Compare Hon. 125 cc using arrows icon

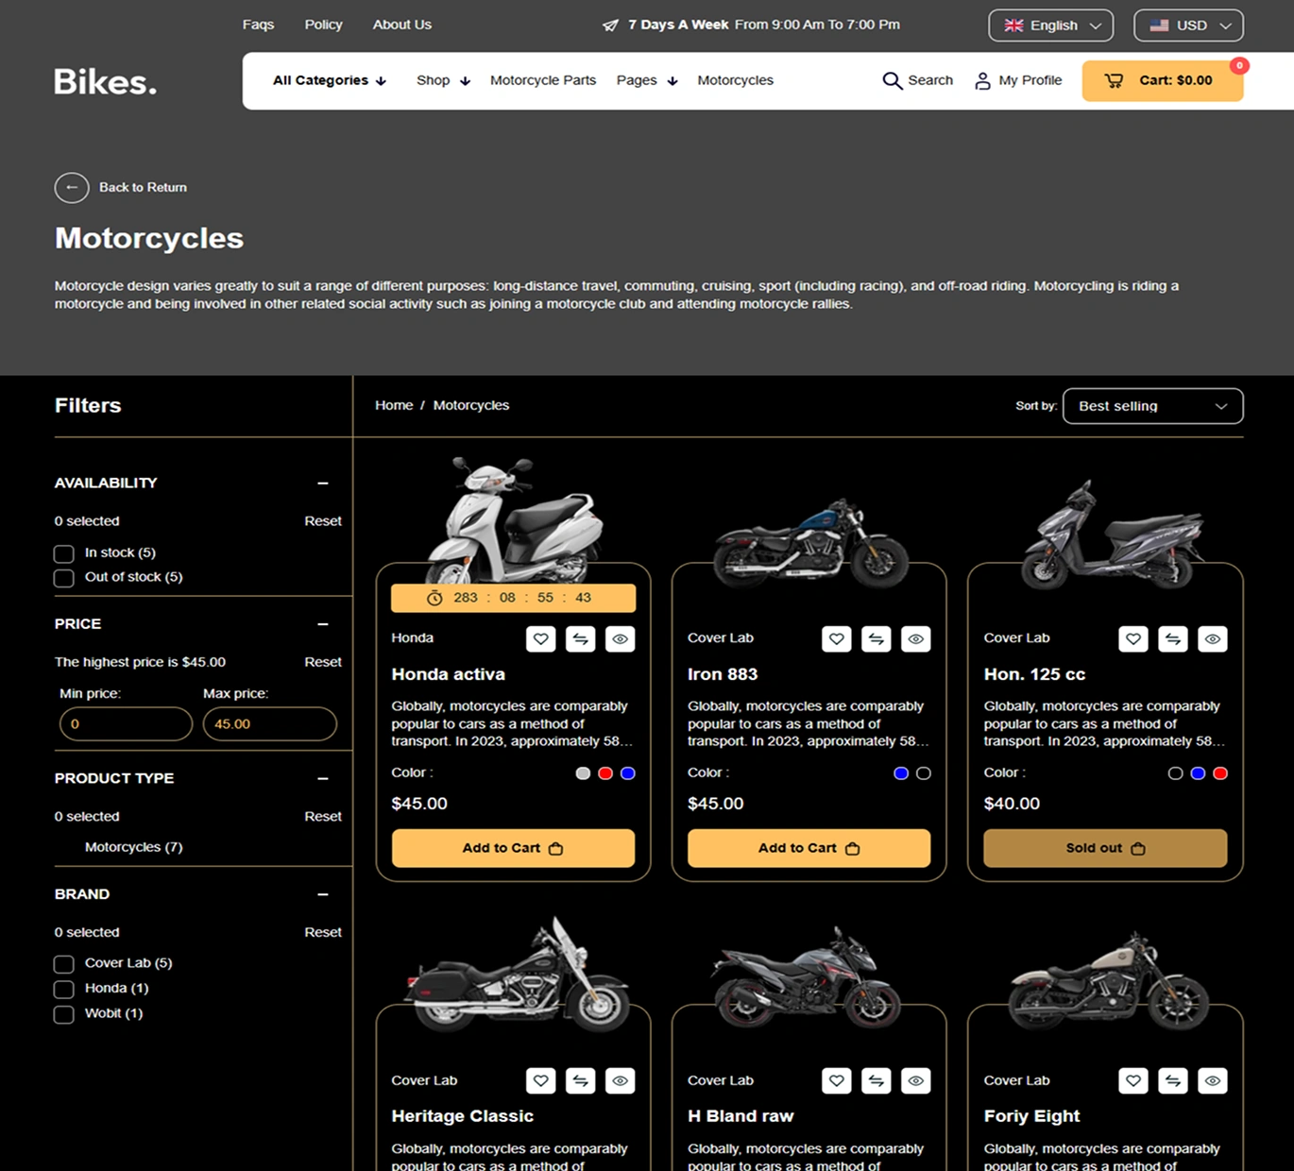click(1172, 639)
